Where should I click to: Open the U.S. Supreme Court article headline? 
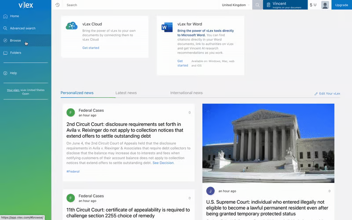point(267,208)
